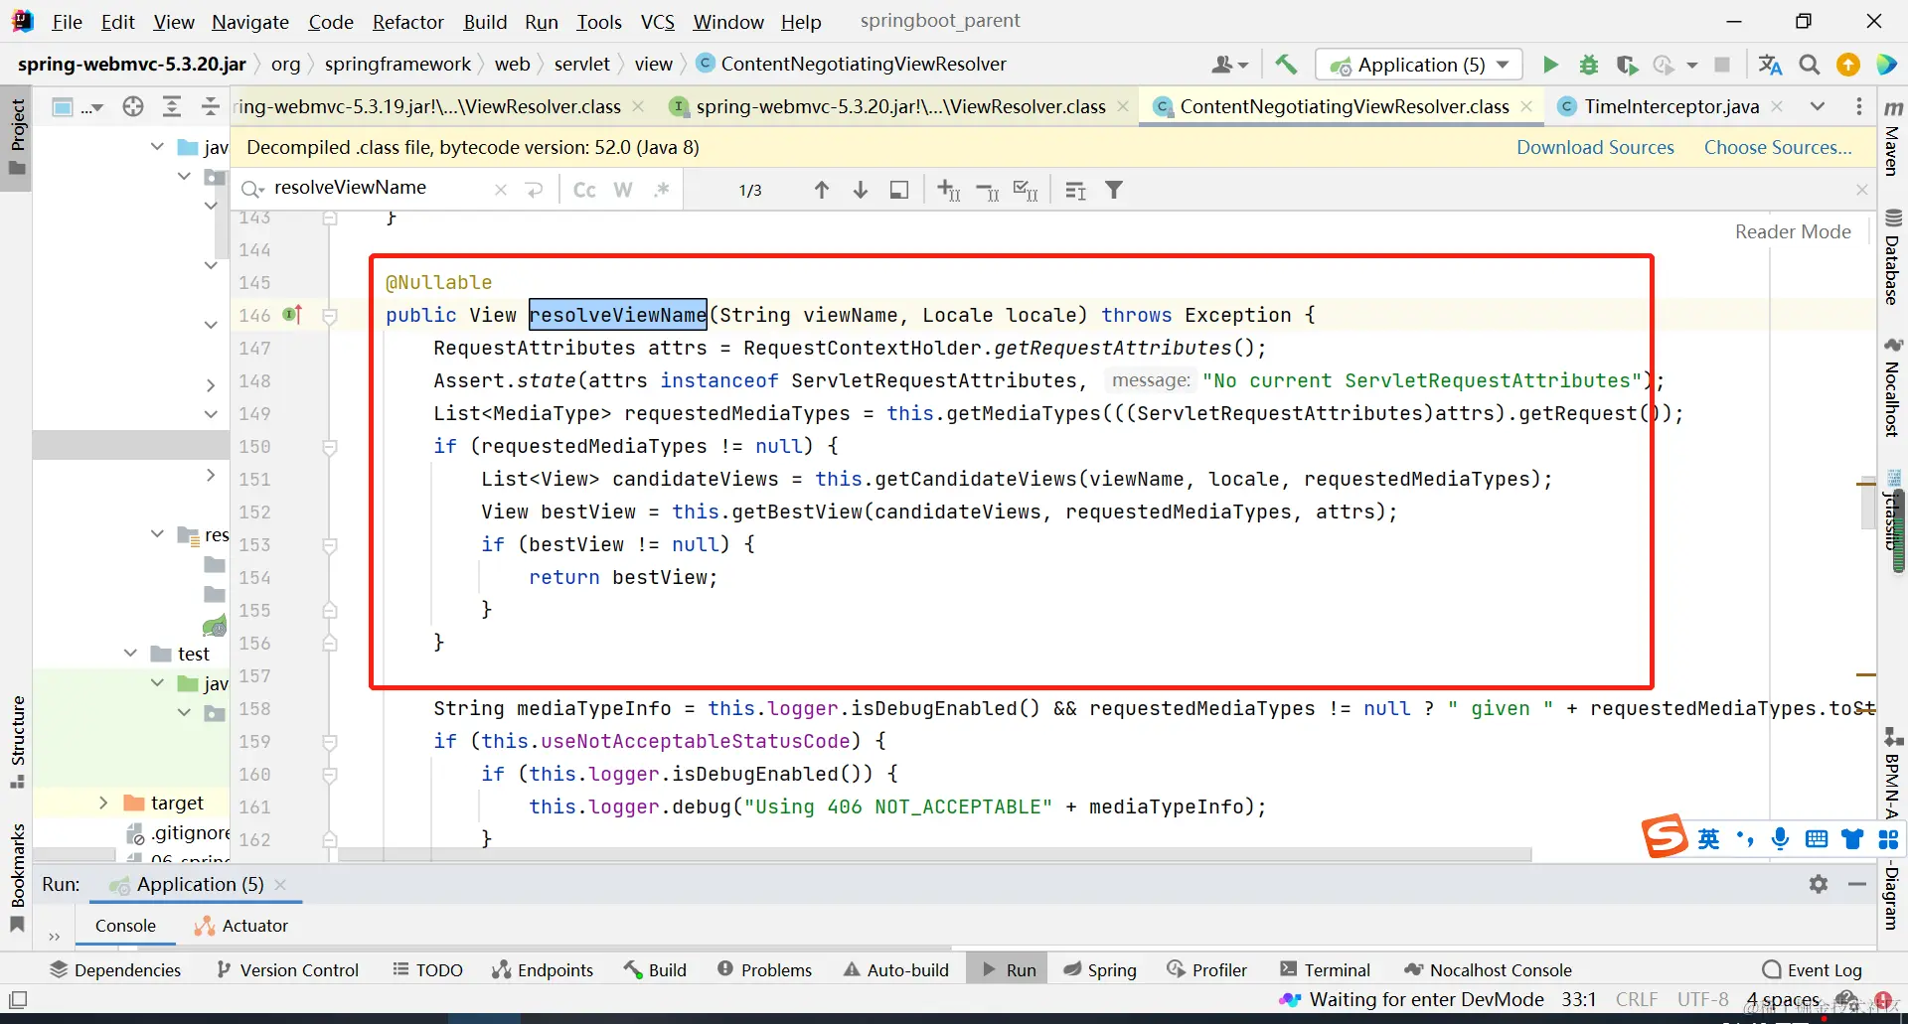
Task: Click the editor horizontal scrollbar
Action: (x=934, y=854)
